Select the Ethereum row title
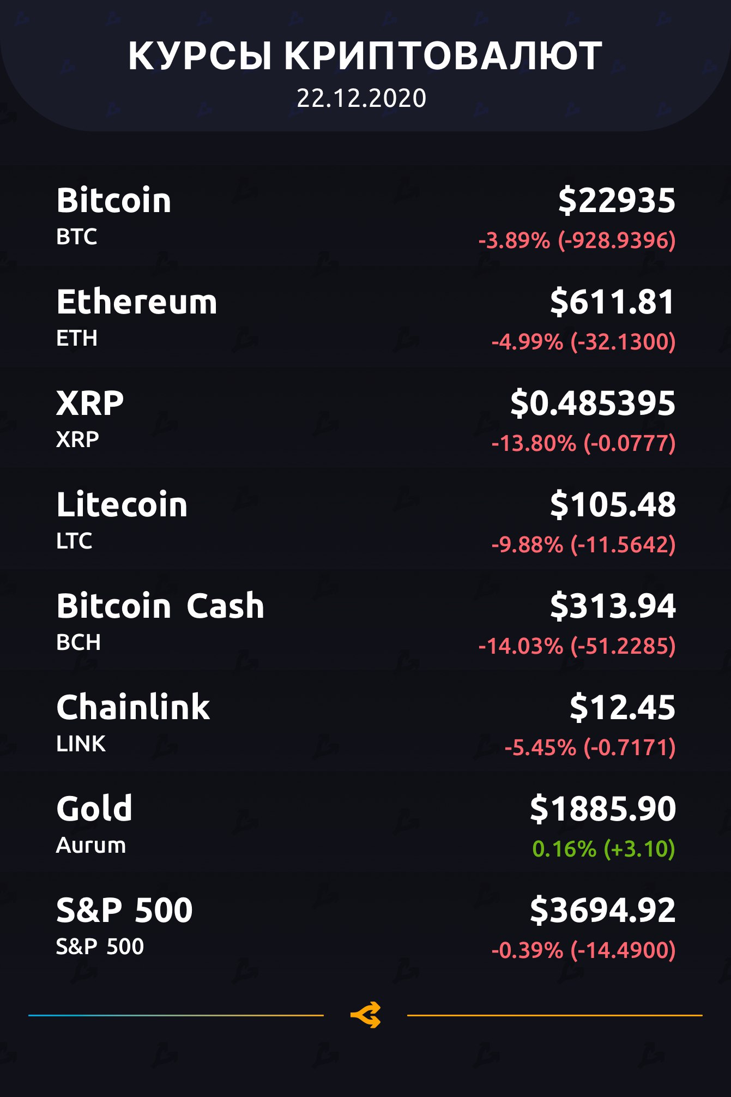This screenshot has width=731, height=1097. (x=137, y=302)
